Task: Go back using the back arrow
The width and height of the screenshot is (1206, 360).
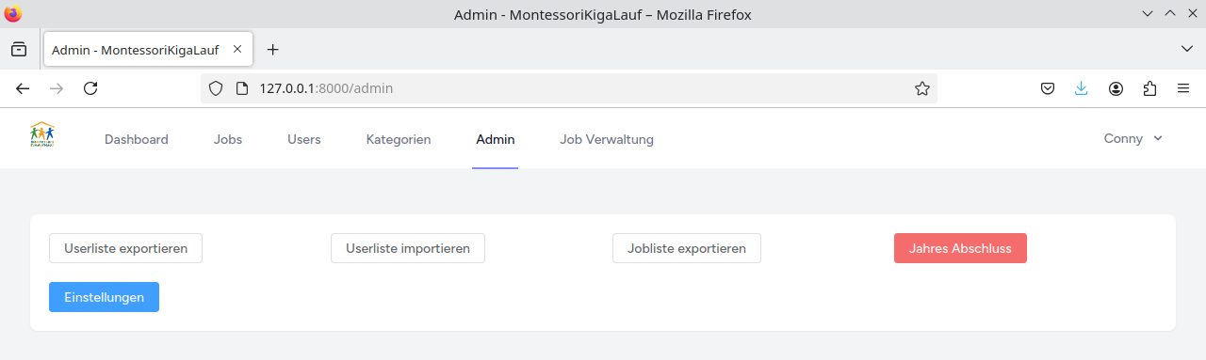Action: tap(23, 88)
